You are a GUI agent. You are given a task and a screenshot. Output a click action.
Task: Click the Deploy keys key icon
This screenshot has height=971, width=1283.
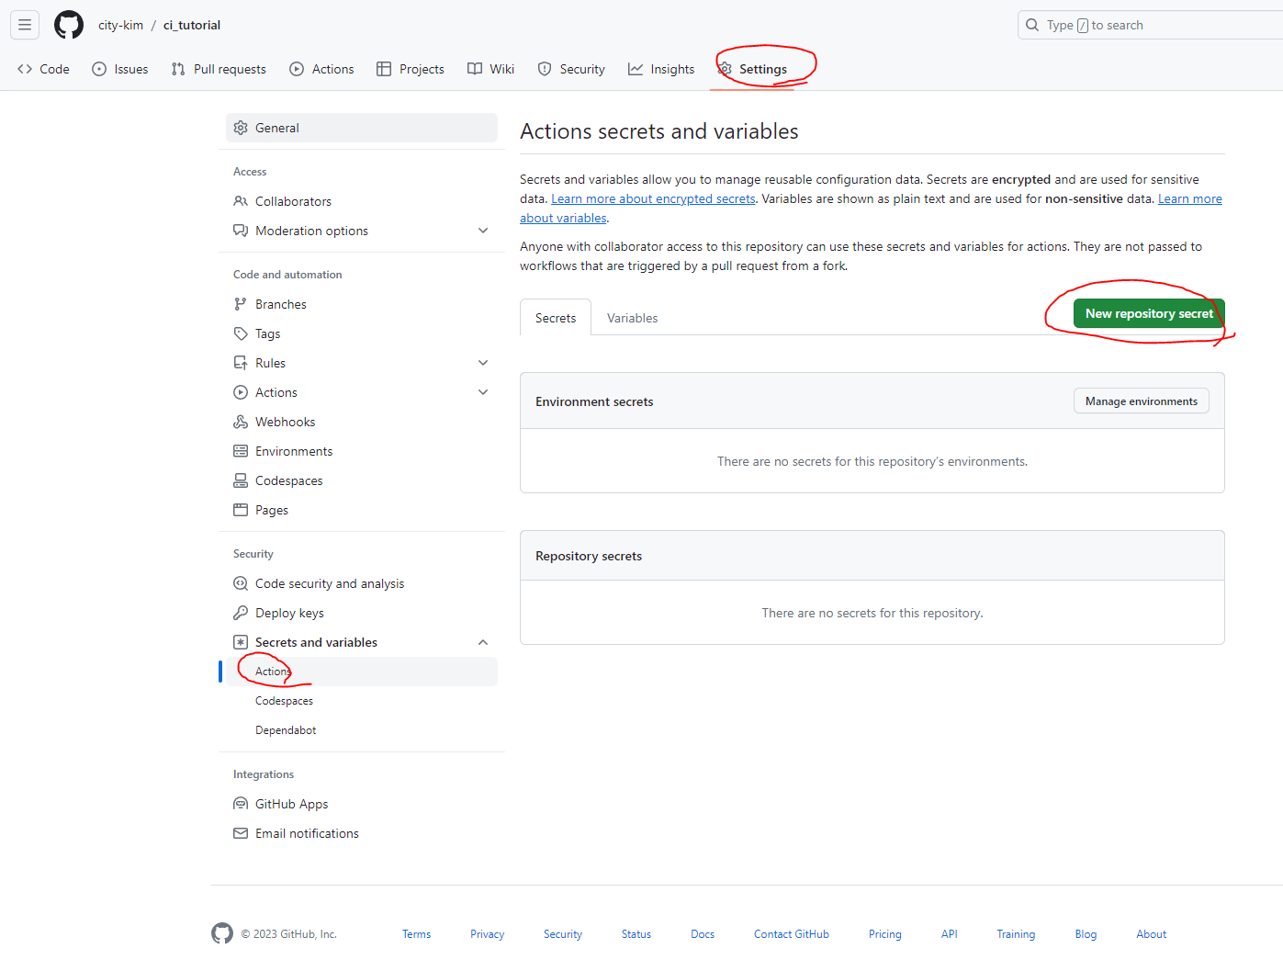(x=241, y=613)
